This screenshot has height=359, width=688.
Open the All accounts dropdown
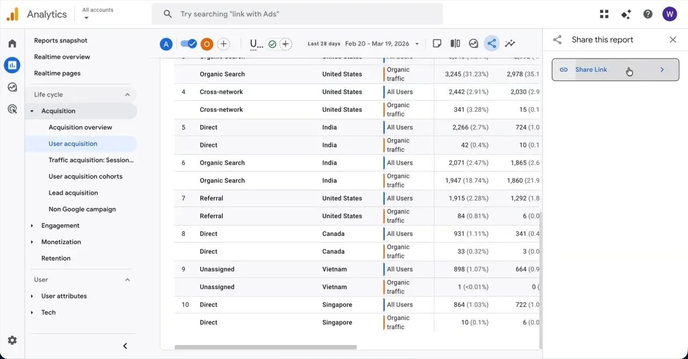(x=97, y=13)
